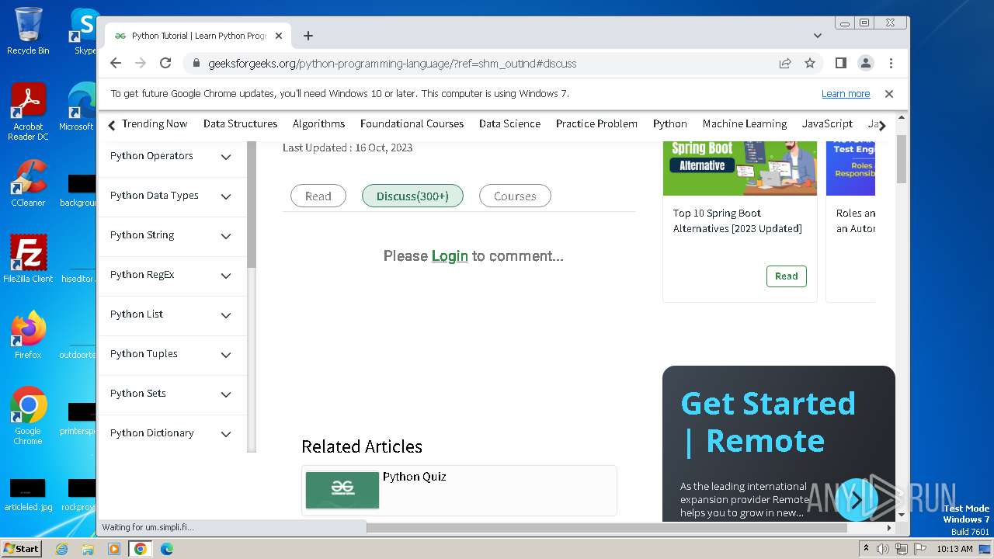
Task: Open the CCleaner desktop icon
Action: click(28, 183)
